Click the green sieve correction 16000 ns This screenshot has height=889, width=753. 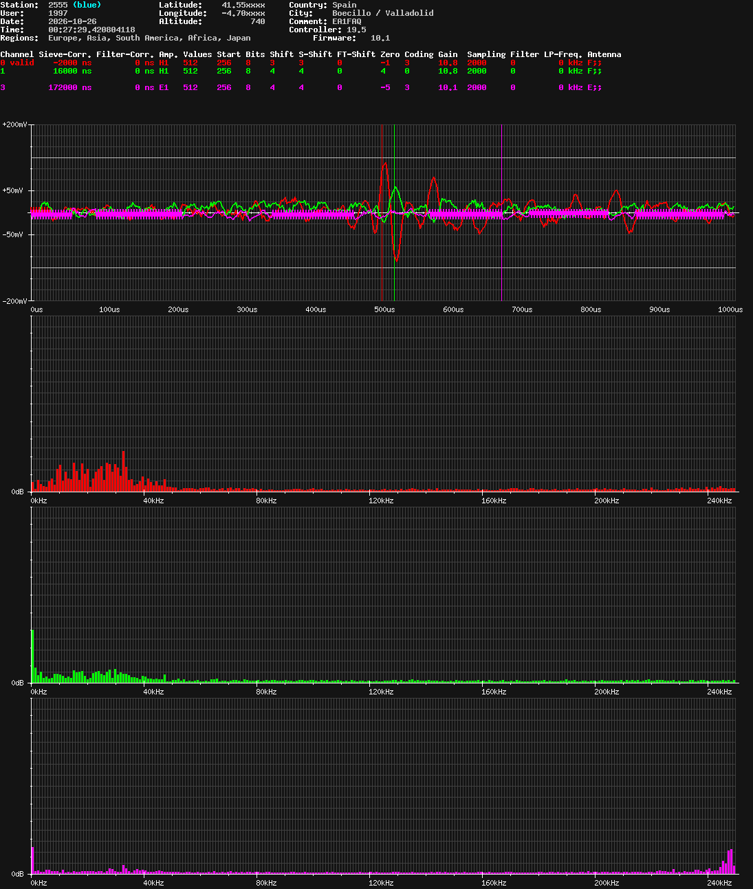(72, 71)
